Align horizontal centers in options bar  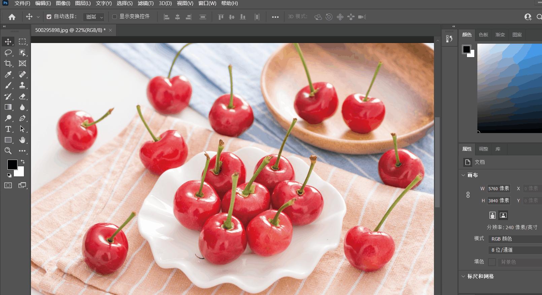coord(177,17)
